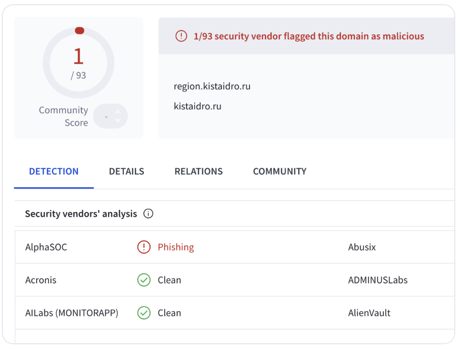The image size is (460, 349).
Task: Select the region.kistaidro.ru domain text
Action: [212, 87]
